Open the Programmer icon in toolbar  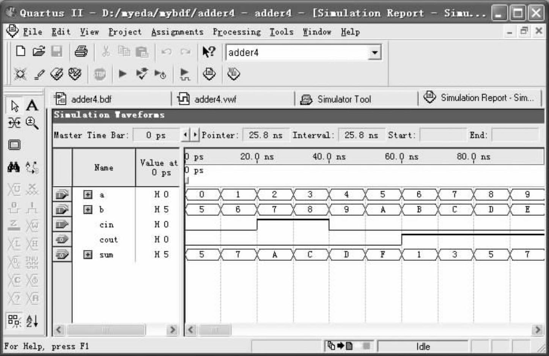233,74
